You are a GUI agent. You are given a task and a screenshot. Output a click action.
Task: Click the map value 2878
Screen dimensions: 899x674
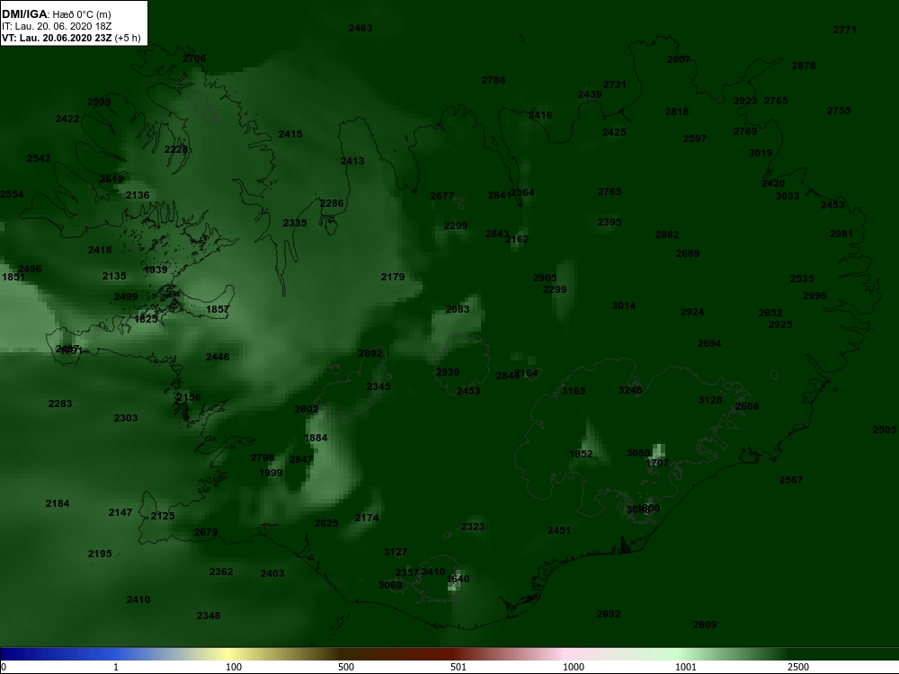[x=803, y=66]
